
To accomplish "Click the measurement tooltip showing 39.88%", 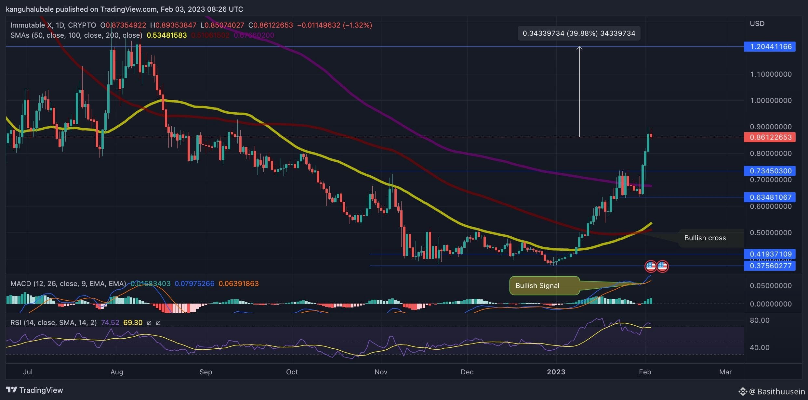I will pyautogui.click(x=579, y=33).
